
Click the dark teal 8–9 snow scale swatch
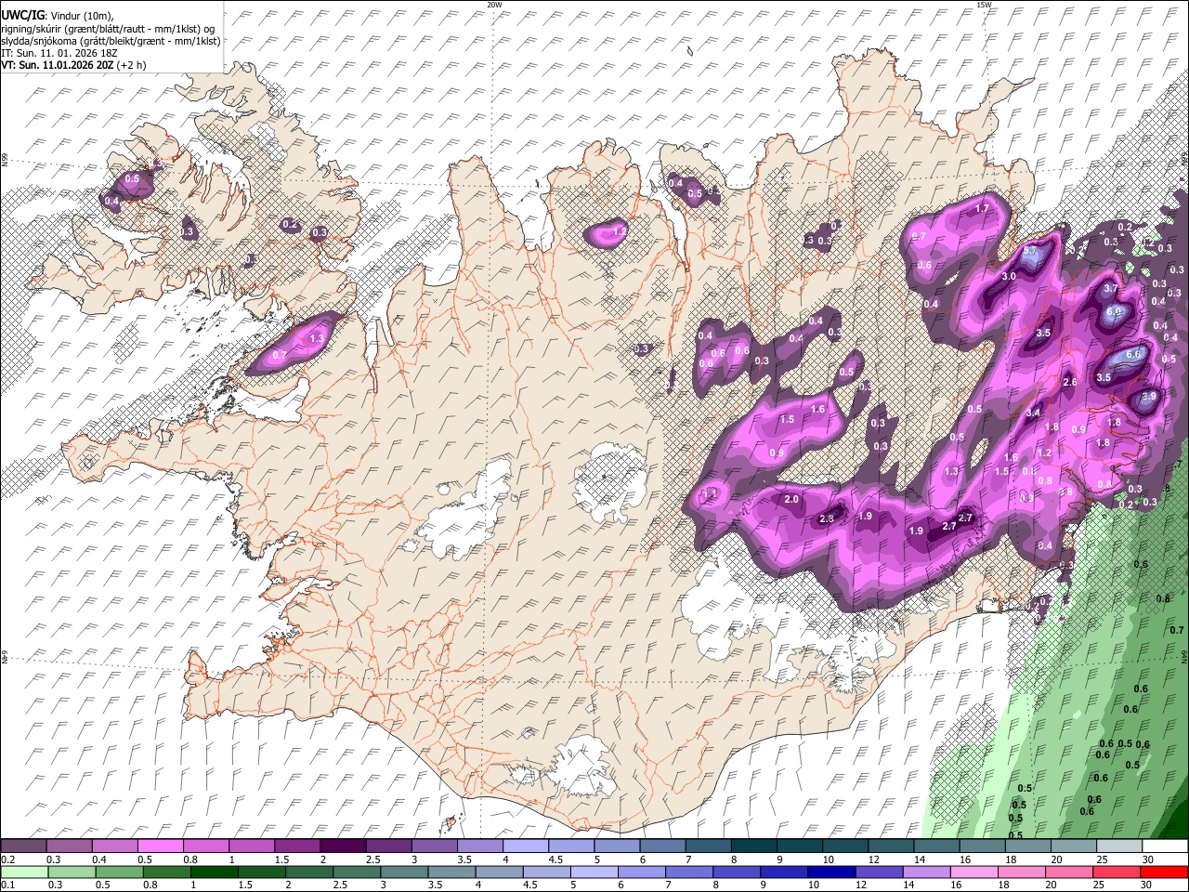coord(753,846)
